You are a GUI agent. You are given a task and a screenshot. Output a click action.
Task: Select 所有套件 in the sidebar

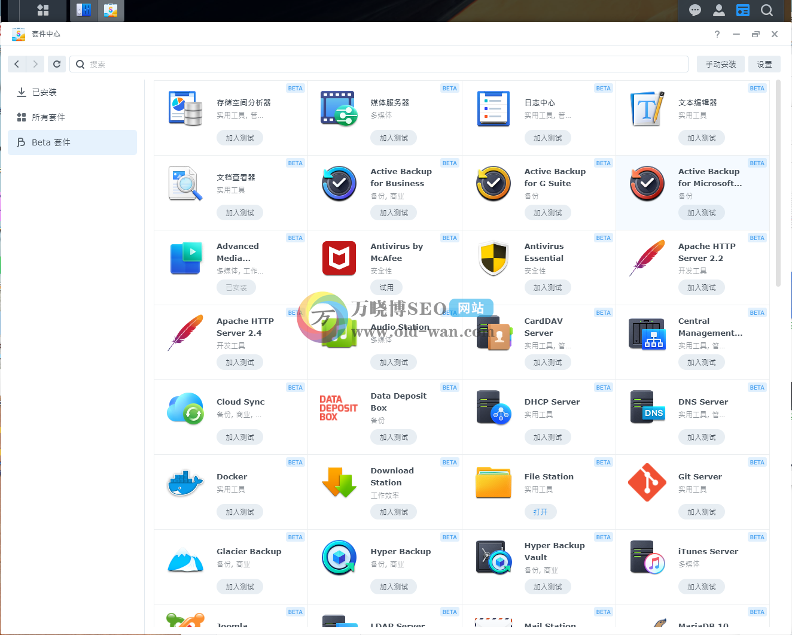click(x=72, y=117)
